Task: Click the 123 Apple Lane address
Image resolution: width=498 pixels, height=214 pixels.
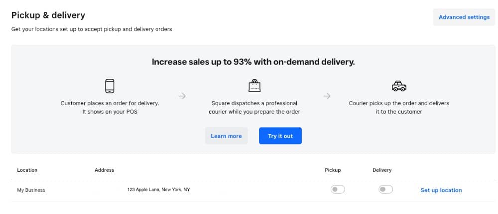Action: coord(158,190)
